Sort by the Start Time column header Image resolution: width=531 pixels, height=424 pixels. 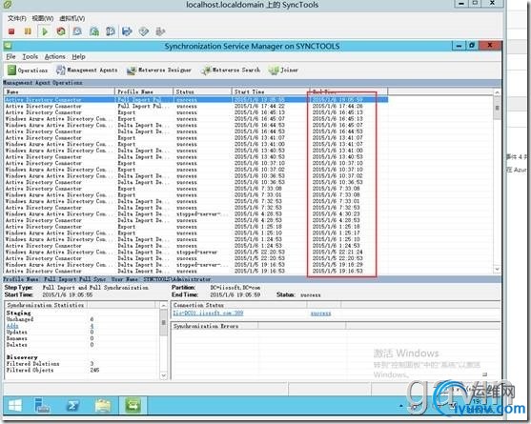click(271, 91)
